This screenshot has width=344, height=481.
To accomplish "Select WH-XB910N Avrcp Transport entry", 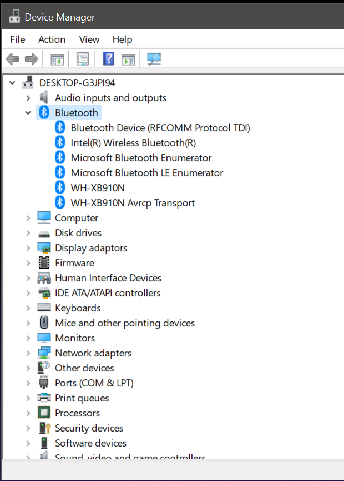I will pyautogui.click(x=133, y=203).
